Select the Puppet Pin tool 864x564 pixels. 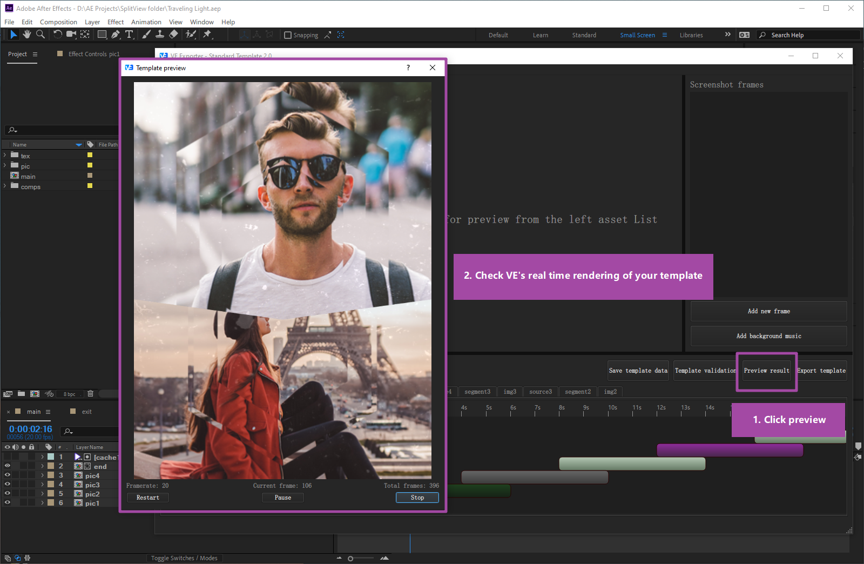pos(207,35)
